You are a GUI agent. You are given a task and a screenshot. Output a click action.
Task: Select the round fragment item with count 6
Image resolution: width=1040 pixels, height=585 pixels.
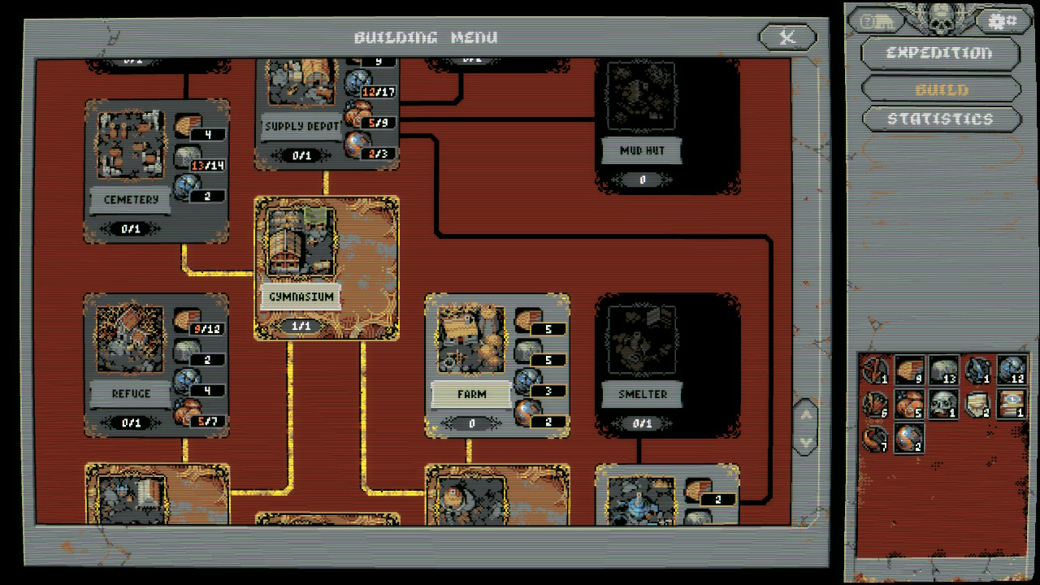pyautogui.click(x=875, y=404)
